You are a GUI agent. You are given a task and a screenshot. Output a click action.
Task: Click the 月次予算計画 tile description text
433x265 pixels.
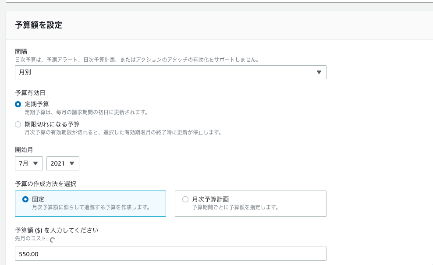[235, 207]
